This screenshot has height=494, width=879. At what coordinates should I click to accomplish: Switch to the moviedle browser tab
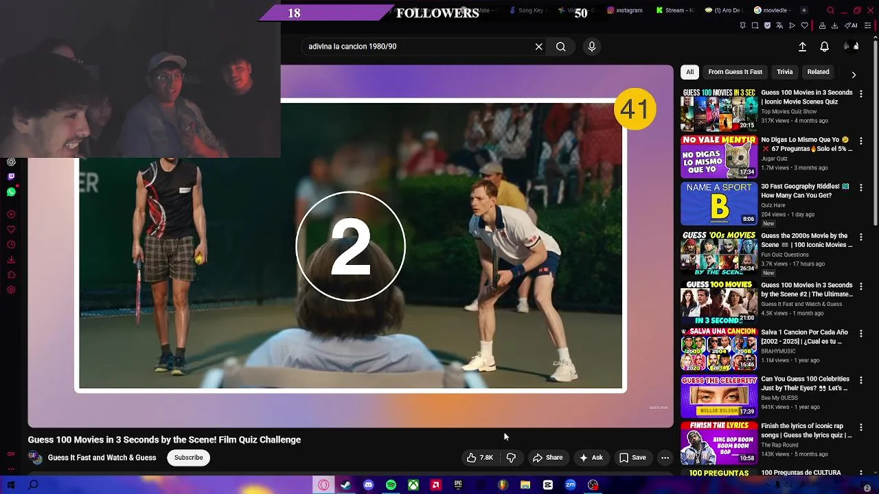[x=773, y=10]
